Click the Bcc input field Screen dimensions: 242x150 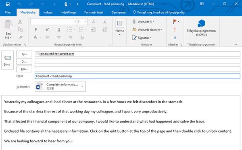(x=138, y=69)
